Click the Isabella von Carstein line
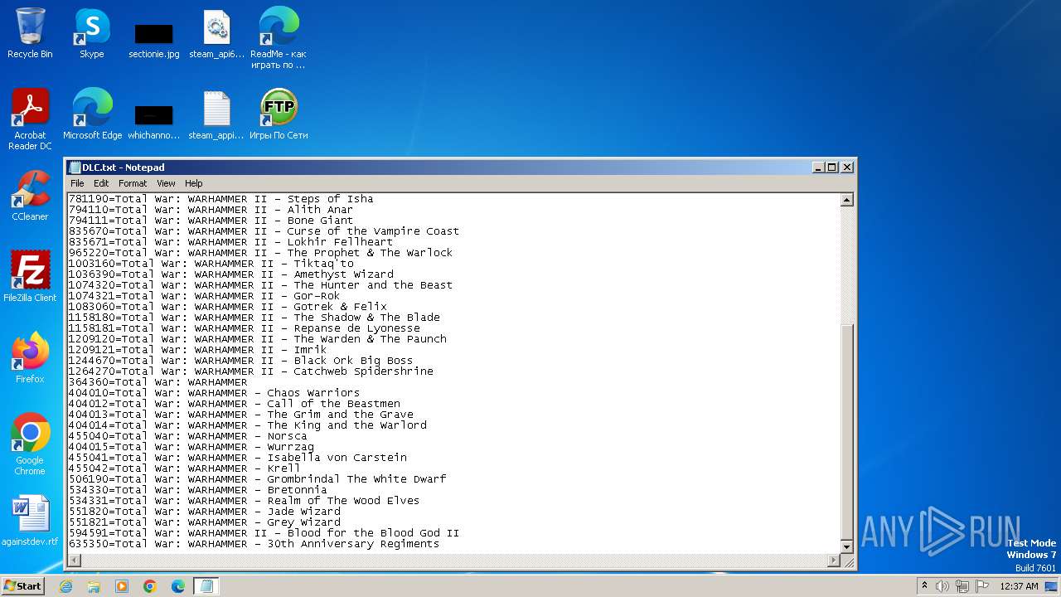This screenshot has width=1061, height=597. click(x=237, y=458)
